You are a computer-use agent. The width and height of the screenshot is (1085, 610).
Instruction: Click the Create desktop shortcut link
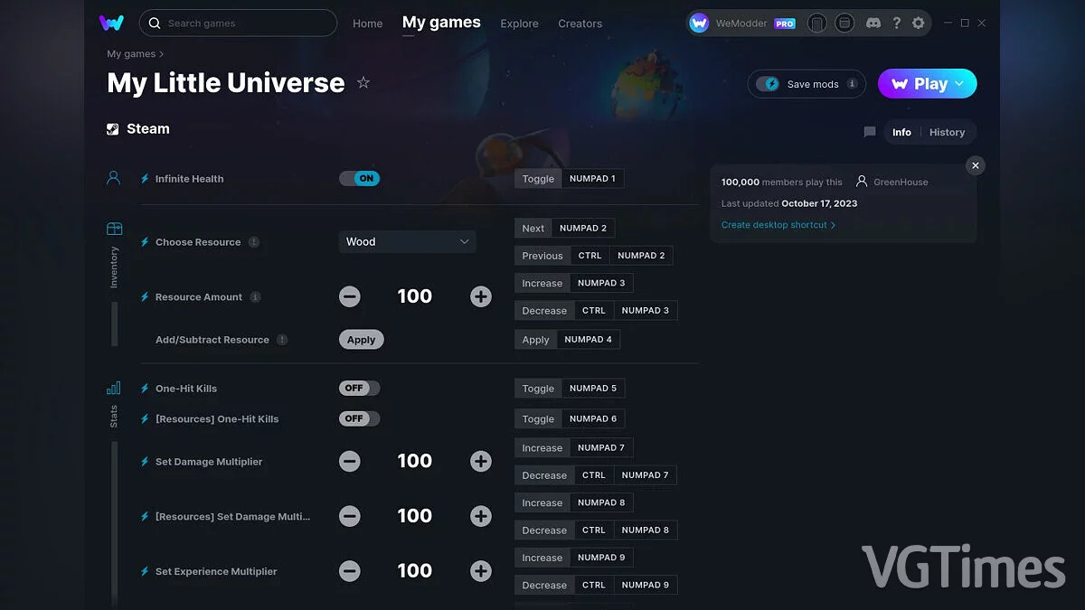click(778, 224)
